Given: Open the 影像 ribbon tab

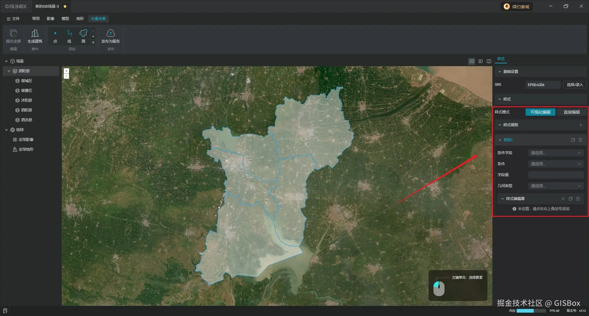Looking at the screenshot, I should [x=51, y=19].
